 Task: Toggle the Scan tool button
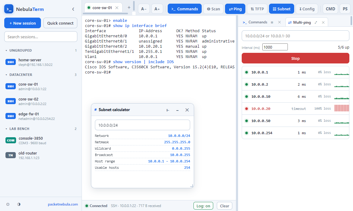(213, 9)
